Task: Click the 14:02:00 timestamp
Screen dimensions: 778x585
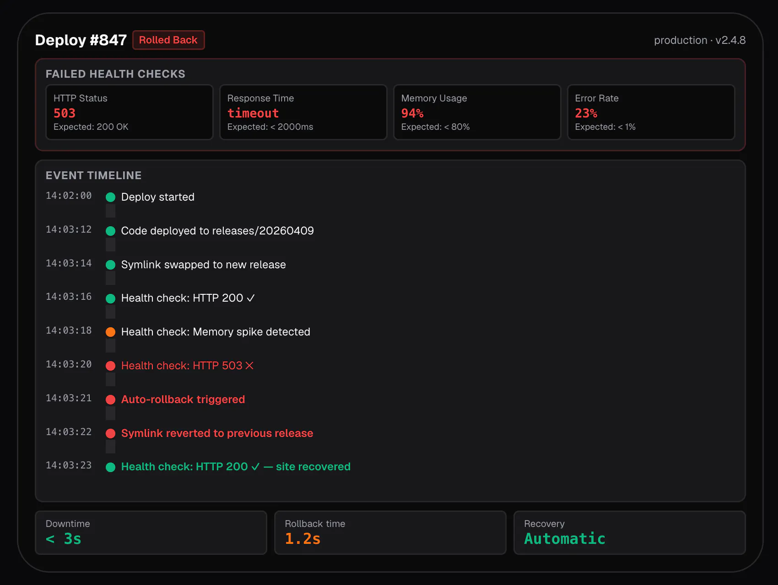Action: pyautogui.click(x=69, y=196)
